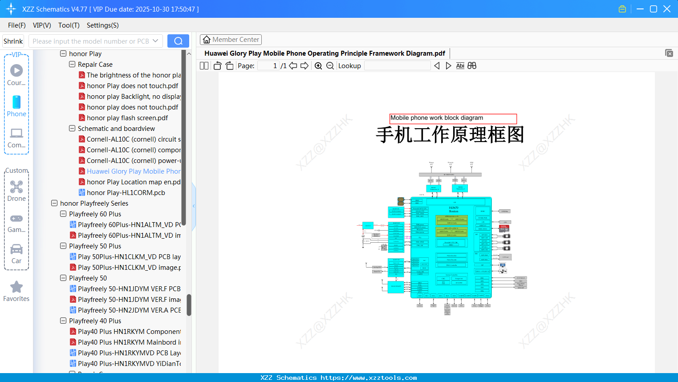Collapse the Playfreely 60 Plus node
The image size is (678, 382).
point(63,214)
